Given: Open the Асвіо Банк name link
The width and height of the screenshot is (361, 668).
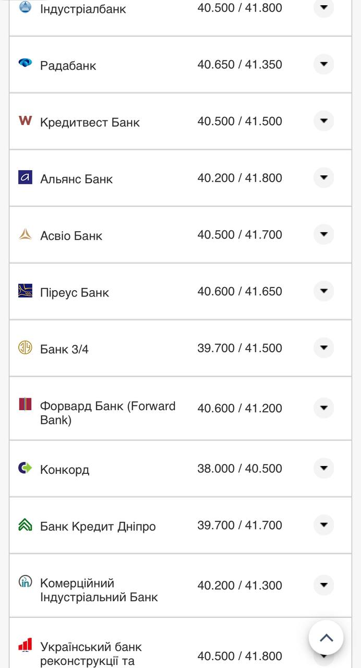Looking at the screenshot, I should (x=71, y=236).
